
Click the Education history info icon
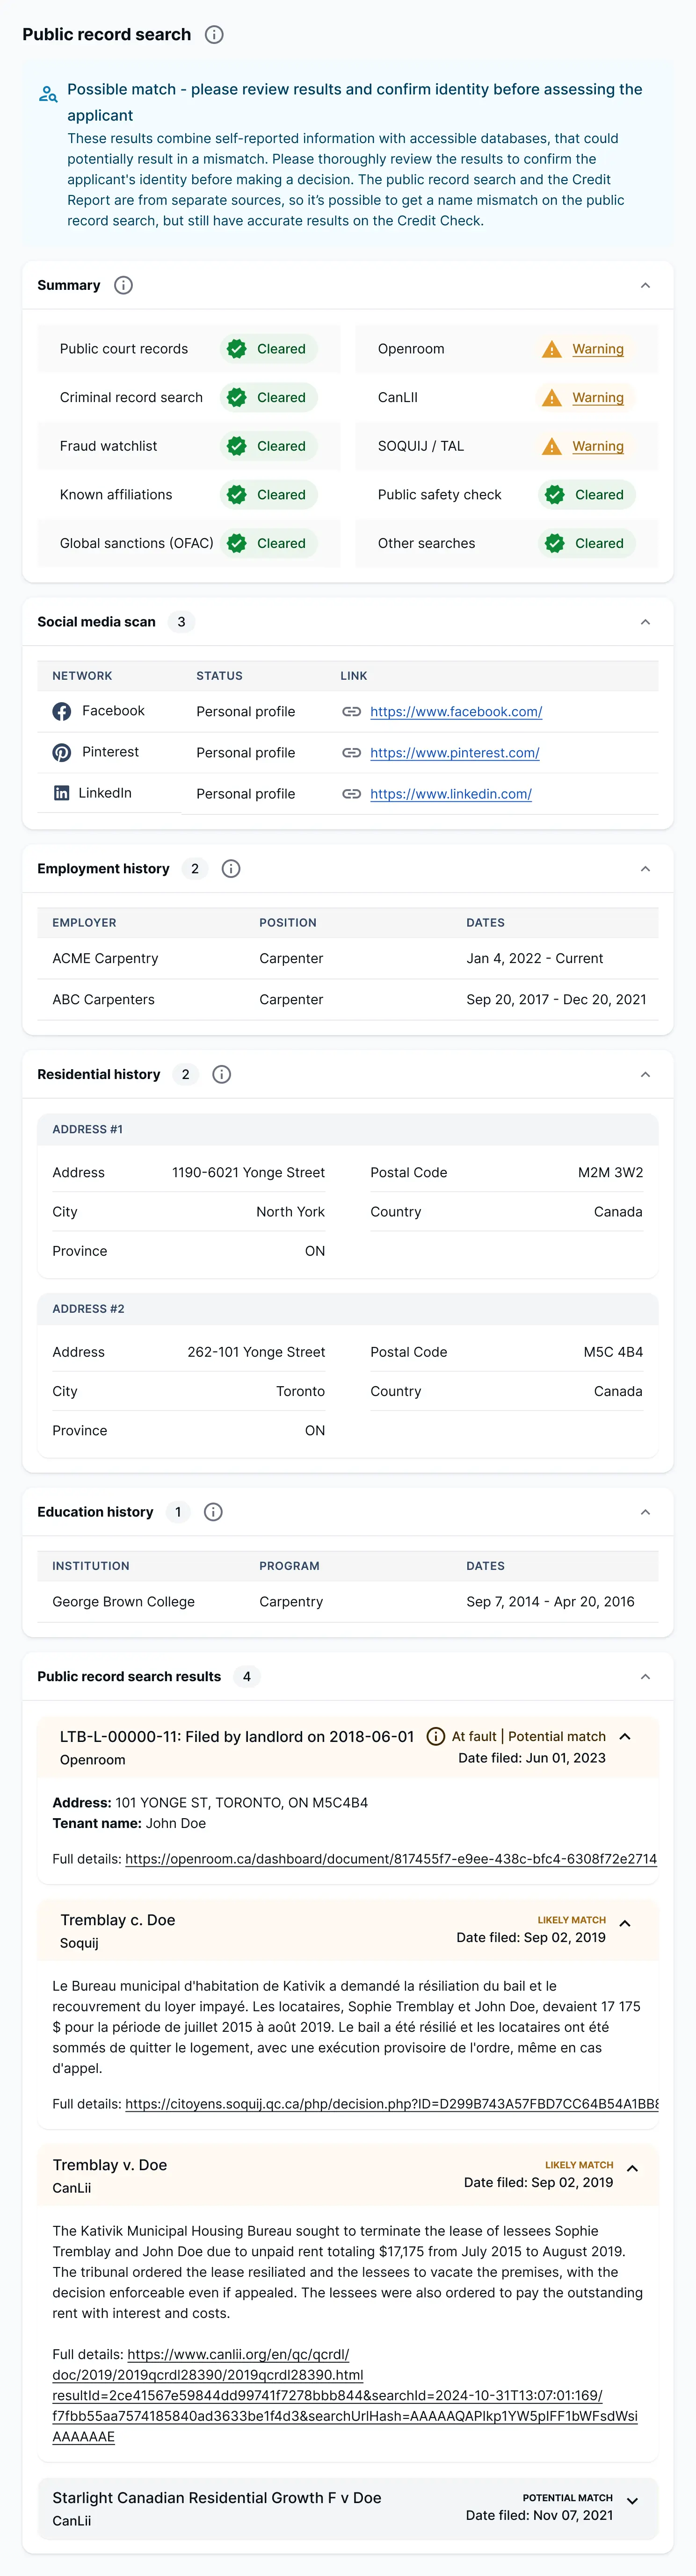coord(213,1512)
